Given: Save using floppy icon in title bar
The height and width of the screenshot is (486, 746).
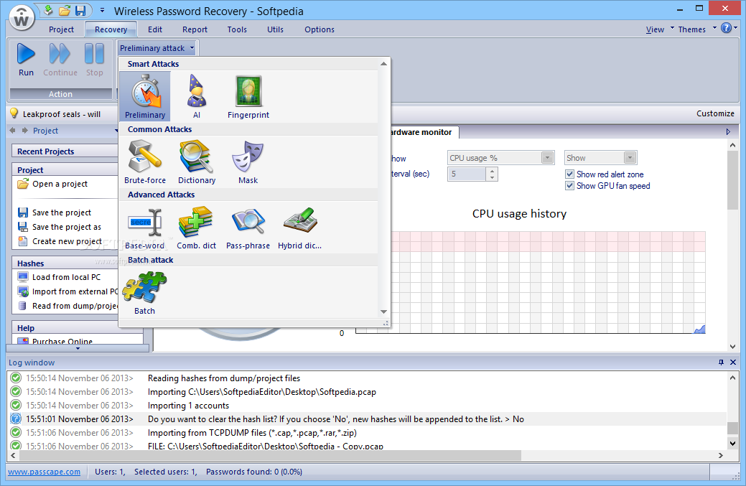Looking at the screenshot, I should pos(80,11).
